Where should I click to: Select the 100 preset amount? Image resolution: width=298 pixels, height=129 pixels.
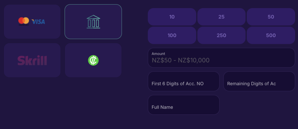172,35
